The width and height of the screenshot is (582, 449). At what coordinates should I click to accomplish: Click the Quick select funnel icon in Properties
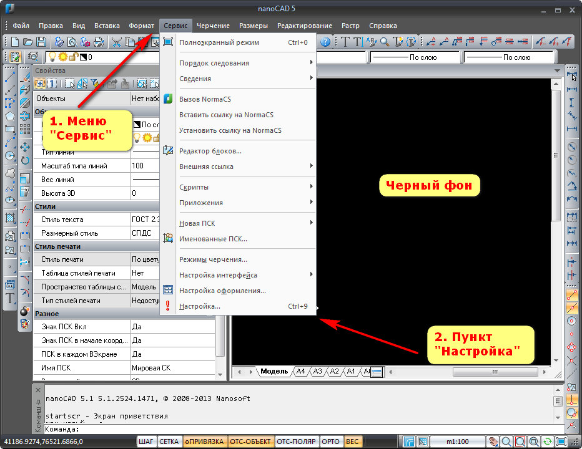(96, 84)
